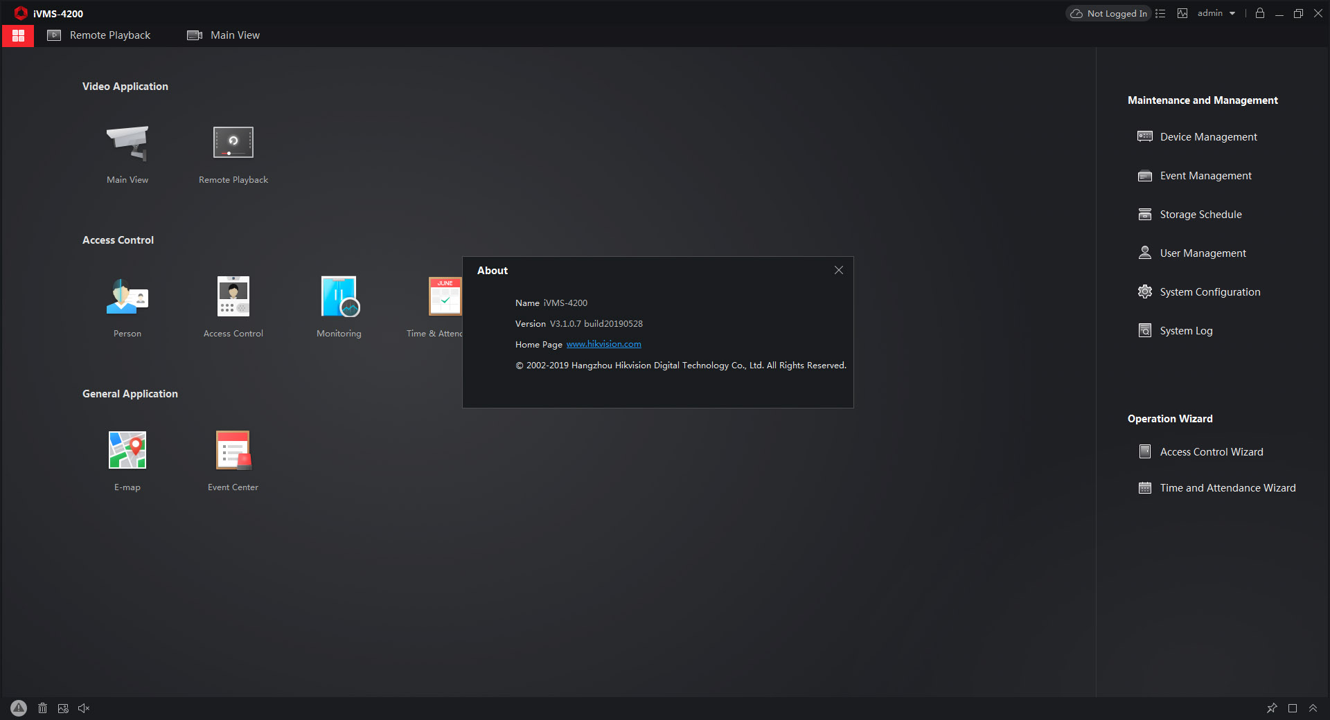Open the alarm warning icon in status bar
Image resolution: width=1330 pixels, height=720 pixels.
pyautogui.click(x=19, y=708)
